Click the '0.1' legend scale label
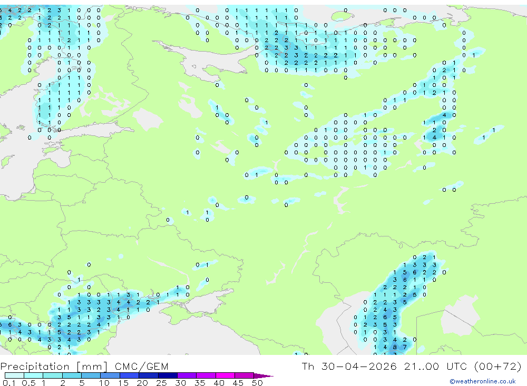The width and height of the screenshot is (527, 386). (9, 383)
